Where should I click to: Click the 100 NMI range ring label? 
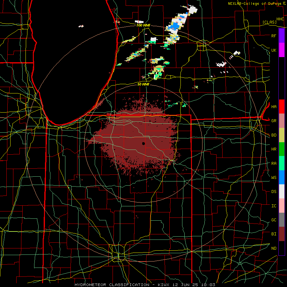[x=143, y=25]
